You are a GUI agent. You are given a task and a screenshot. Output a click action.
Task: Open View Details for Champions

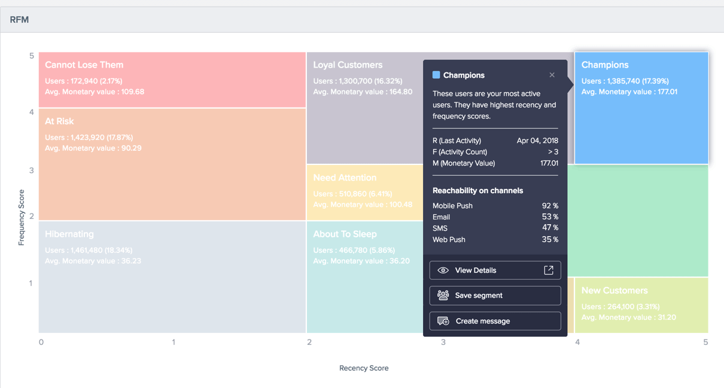(x=495, y=270)
